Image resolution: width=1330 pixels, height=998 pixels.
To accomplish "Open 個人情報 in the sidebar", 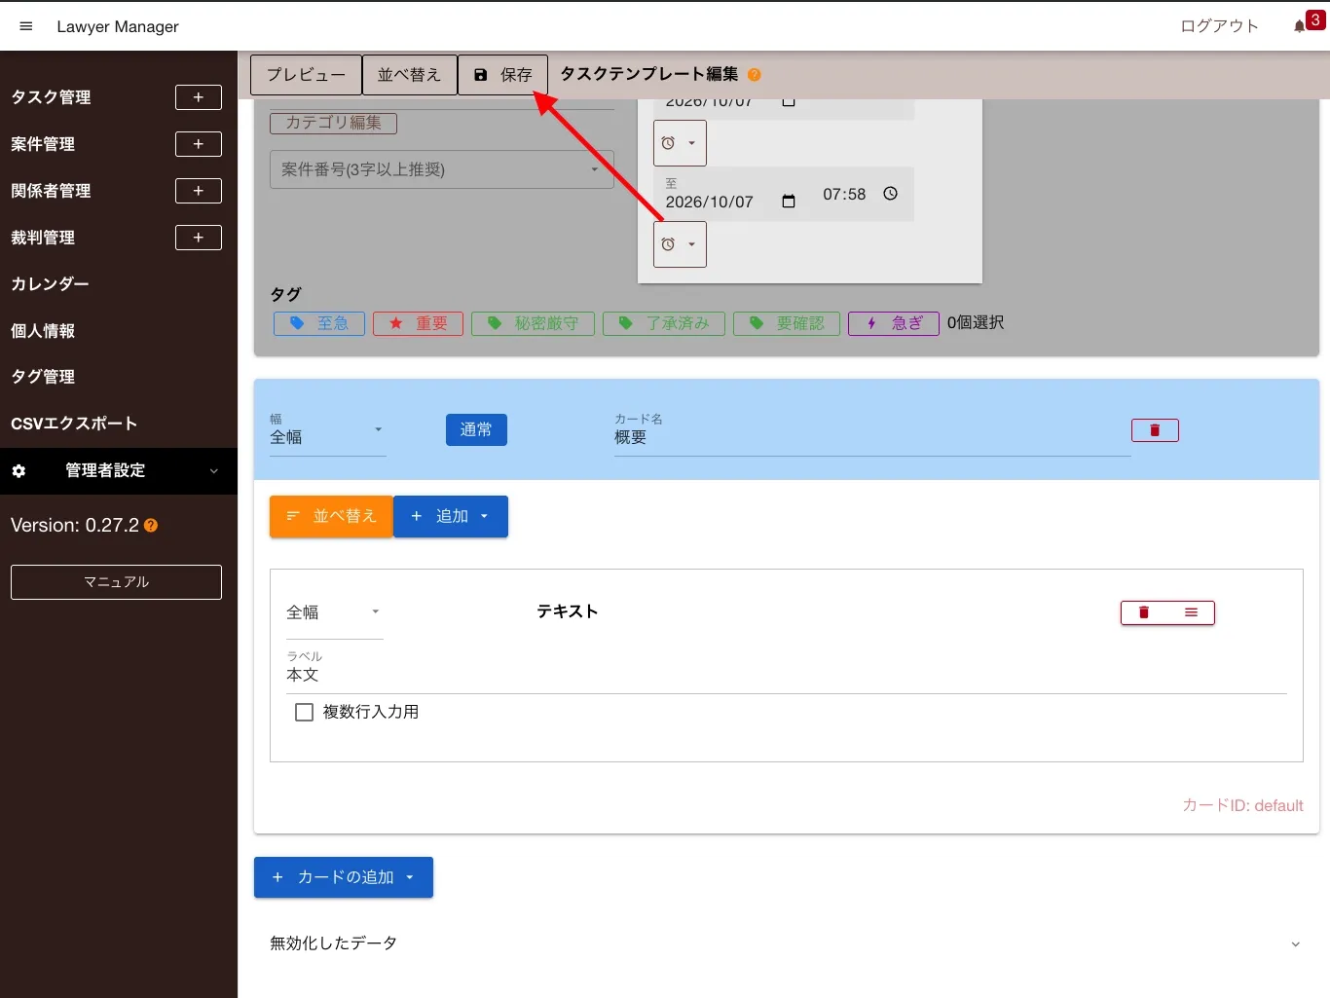I will pos(43,331).
